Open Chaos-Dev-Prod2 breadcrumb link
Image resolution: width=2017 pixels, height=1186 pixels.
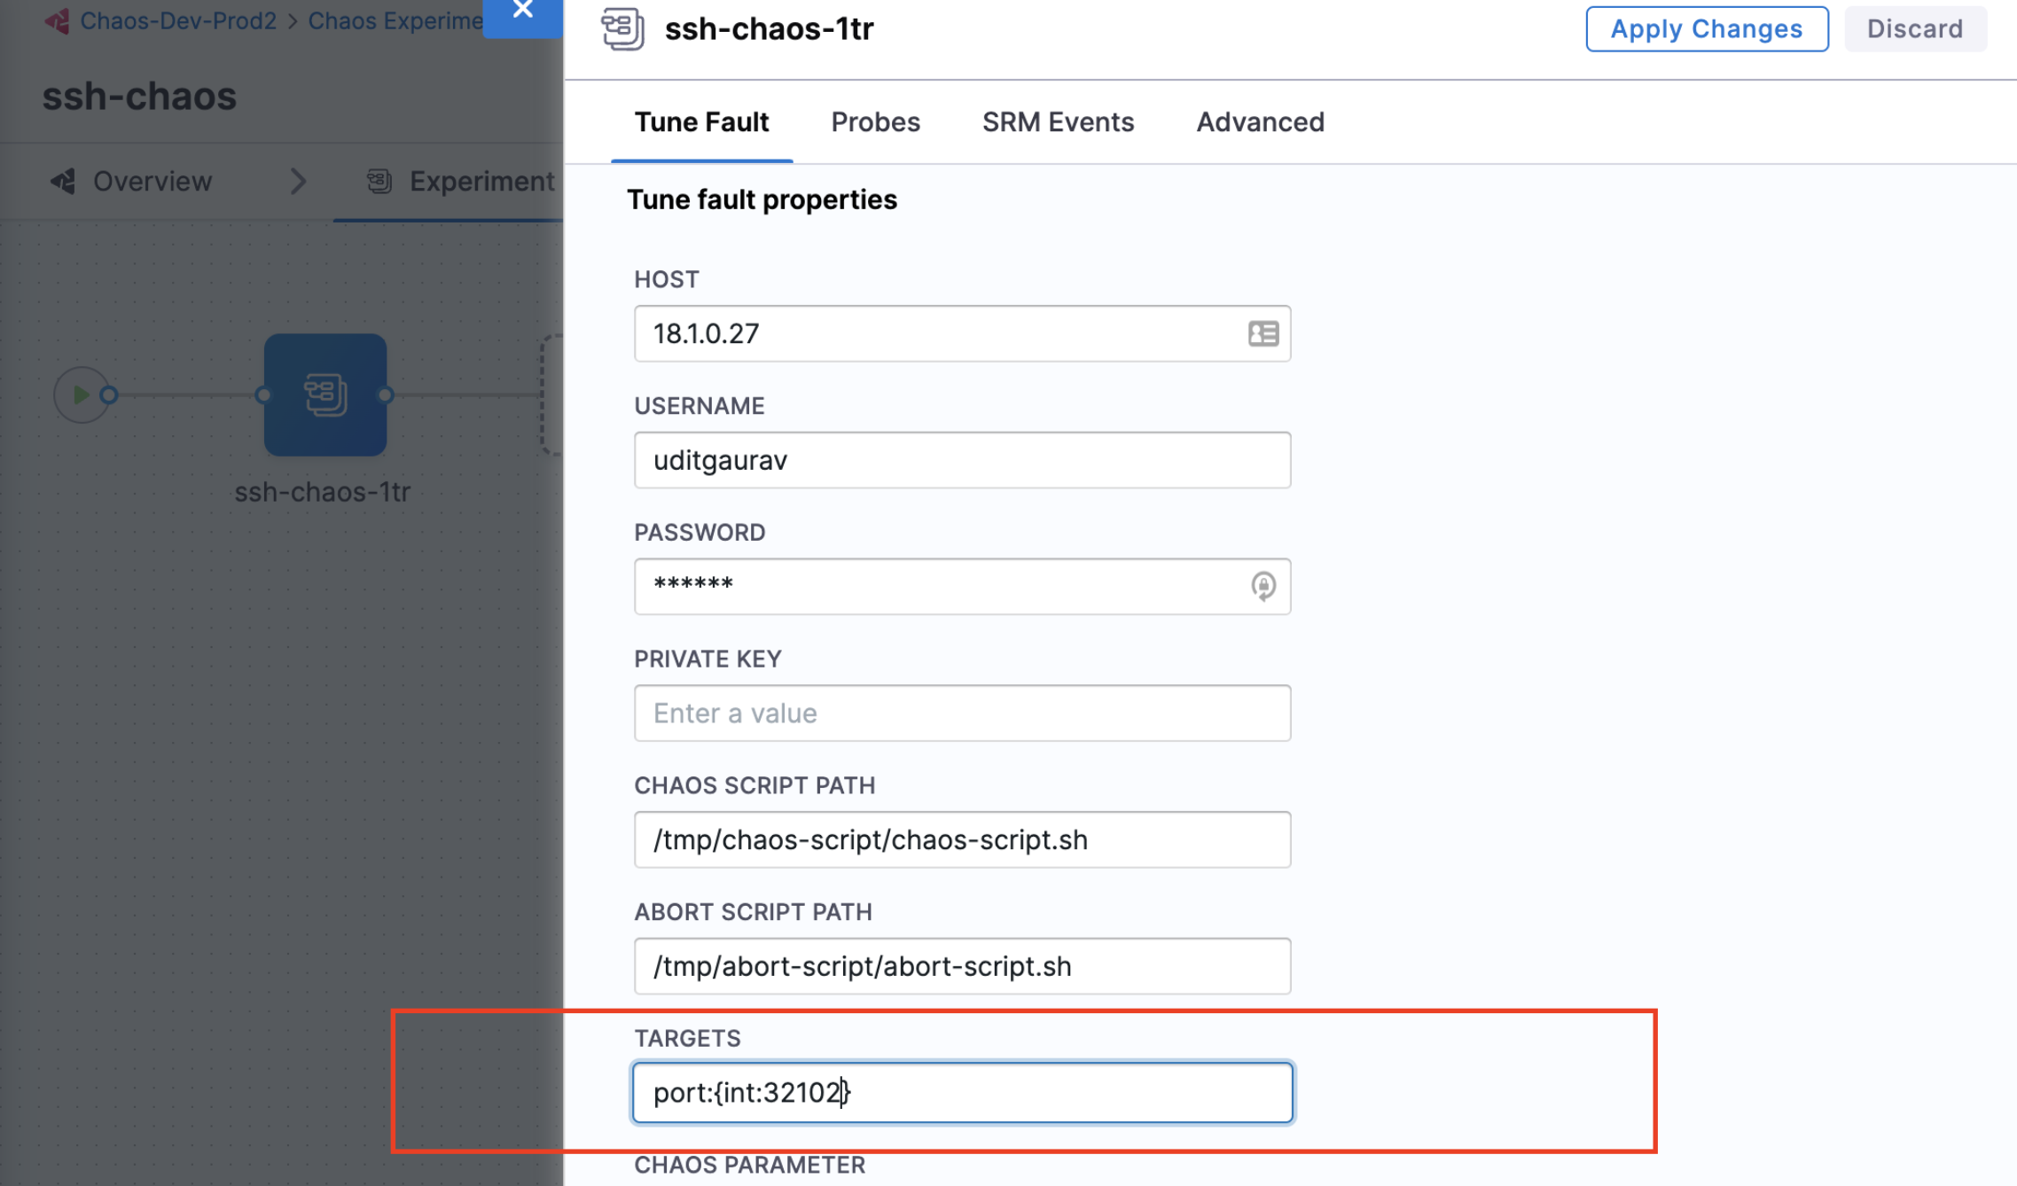(178, 21)
